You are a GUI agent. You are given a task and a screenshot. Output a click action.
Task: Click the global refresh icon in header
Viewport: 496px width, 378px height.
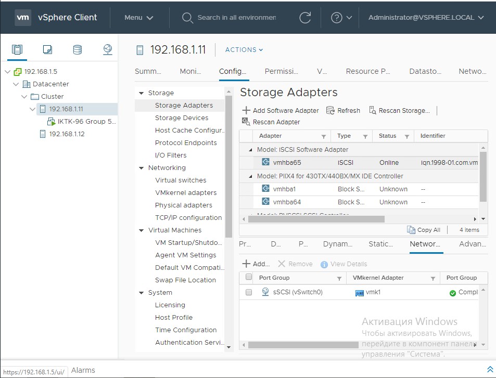coord(305,17)
